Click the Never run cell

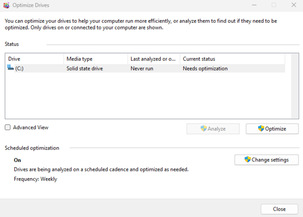[x=142, y=68]
